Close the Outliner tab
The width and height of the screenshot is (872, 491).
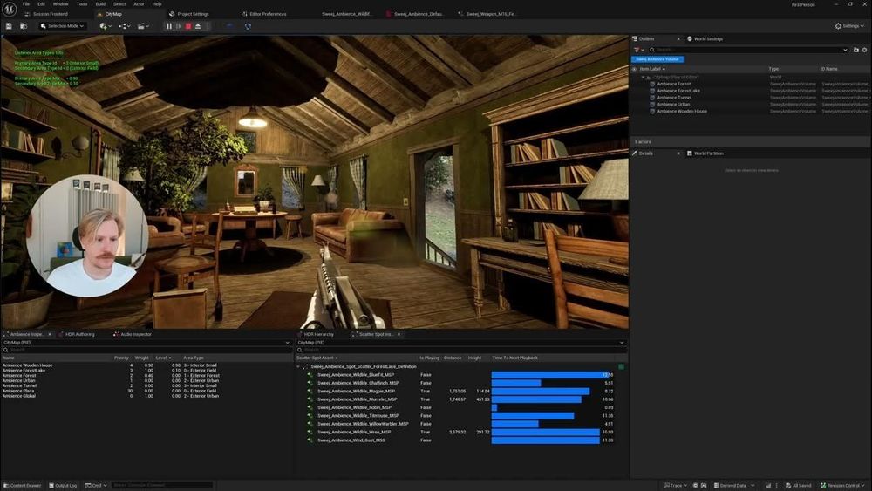[678, 39]
